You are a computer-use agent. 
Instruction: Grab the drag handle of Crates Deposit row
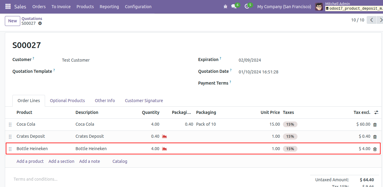[x=10, y=137]
